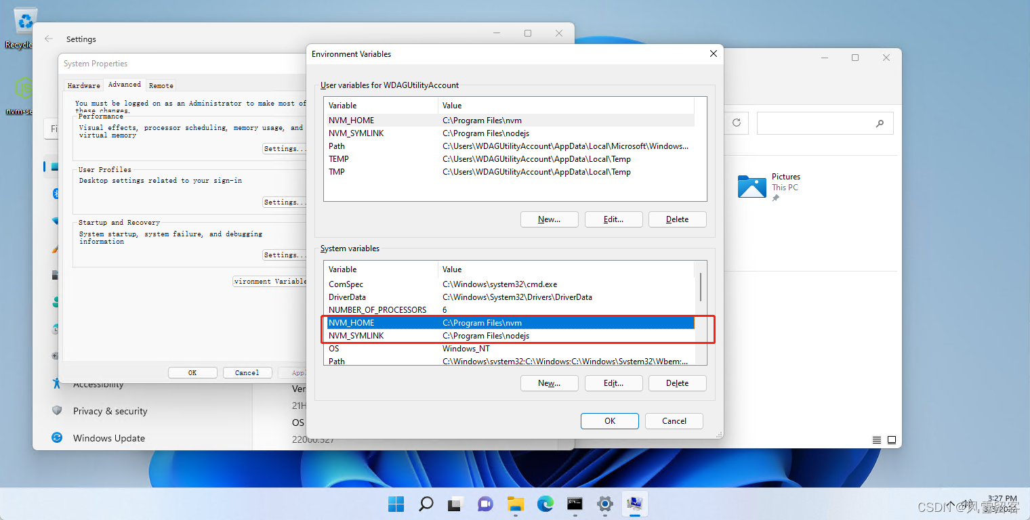Click Privacy & security in Settings
Viewport: 1030px width, 520px height.
coord(110,411)
